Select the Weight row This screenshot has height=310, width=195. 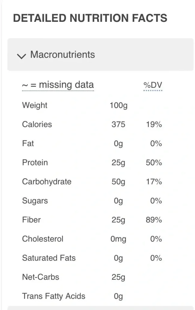point(34,105)
